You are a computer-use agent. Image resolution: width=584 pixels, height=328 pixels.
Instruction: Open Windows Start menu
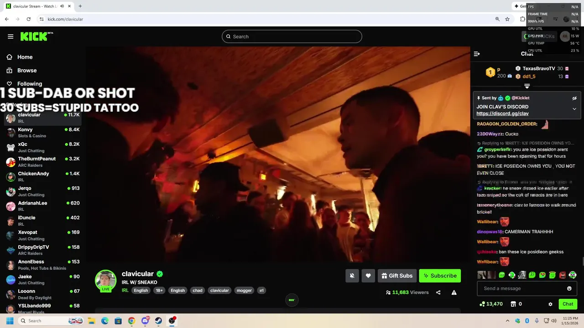pyautogui.click(x=10, y=321)
